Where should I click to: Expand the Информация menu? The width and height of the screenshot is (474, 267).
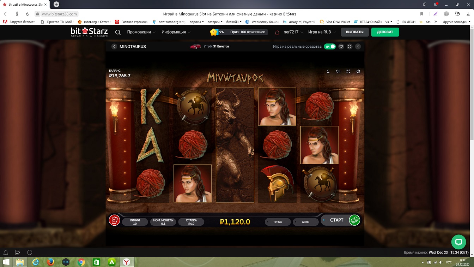click(176, 32)
